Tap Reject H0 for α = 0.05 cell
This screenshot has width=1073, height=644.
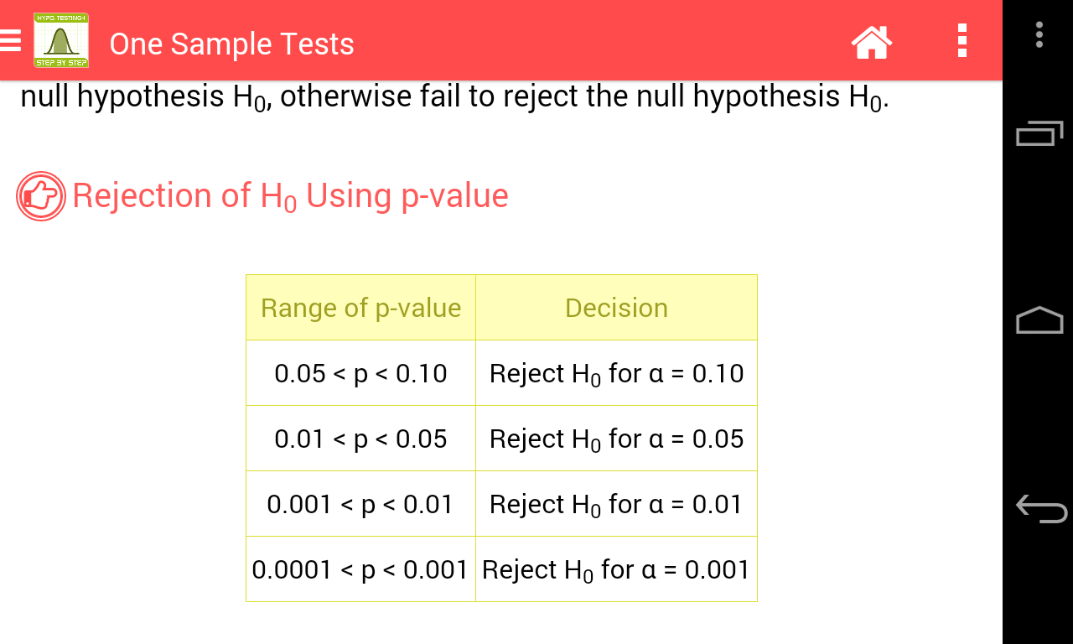[616, 439]
